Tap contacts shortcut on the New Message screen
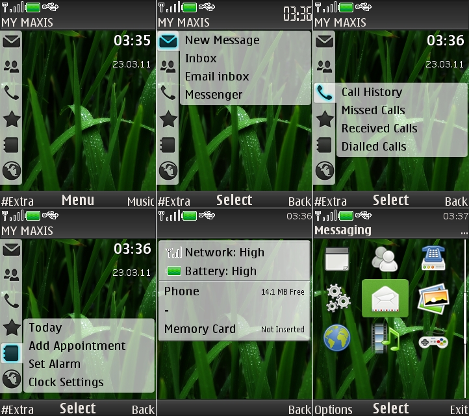This screenshot has height=416, width=469. [168, 66]
